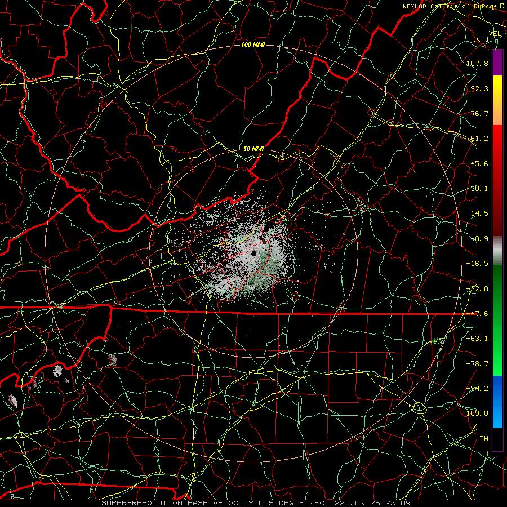507x507 pixels.
Task: Click the [KT] units label
Action: (481, 39)
